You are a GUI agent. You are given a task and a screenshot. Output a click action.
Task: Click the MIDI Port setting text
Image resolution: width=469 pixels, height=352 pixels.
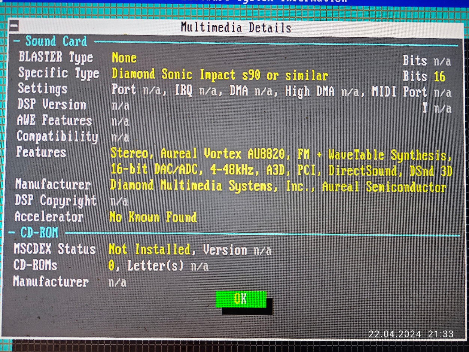point(411,92)
